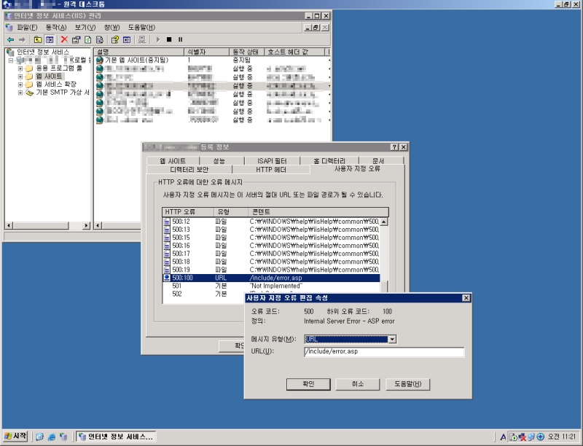Open the Windows Start button
Image resolution: width=583 pixels, height=446 pixels.
(15, 437)
